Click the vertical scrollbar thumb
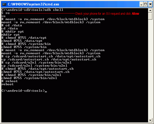The height and width of the screenshot is (124, 154). 150,16
